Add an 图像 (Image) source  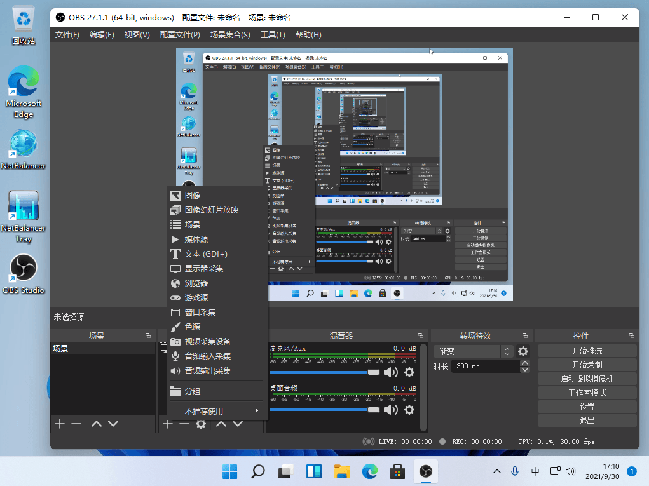tap(216, 195)
